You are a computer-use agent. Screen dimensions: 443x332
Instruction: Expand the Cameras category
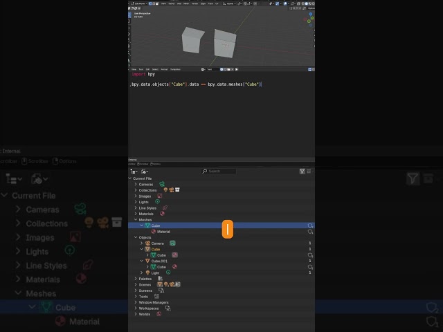(136, 184)
